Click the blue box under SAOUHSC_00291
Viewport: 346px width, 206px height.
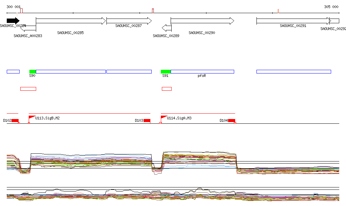point(294,71)
